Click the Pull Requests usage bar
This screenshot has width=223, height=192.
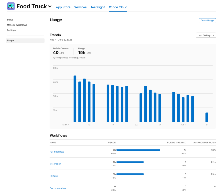pos(138,150)
